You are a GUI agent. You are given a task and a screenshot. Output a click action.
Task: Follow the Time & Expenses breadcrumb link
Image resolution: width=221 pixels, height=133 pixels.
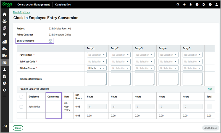[x=21, y=12]
